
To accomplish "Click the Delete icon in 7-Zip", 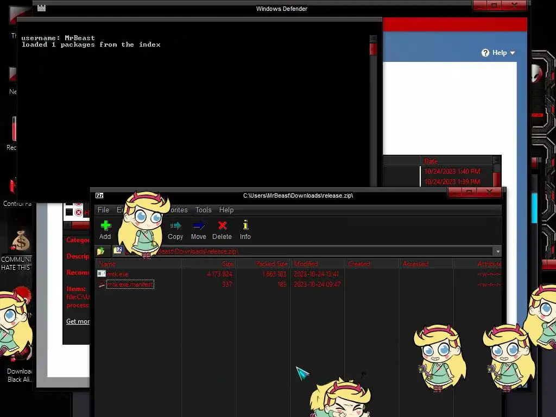I will (222, 230).
